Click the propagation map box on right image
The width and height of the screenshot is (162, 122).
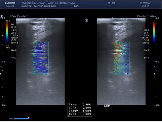tap(122, 58)
